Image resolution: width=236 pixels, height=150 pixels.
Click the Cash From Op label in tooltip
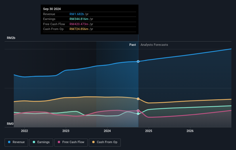pyautogui.click(x=53, y=29)
